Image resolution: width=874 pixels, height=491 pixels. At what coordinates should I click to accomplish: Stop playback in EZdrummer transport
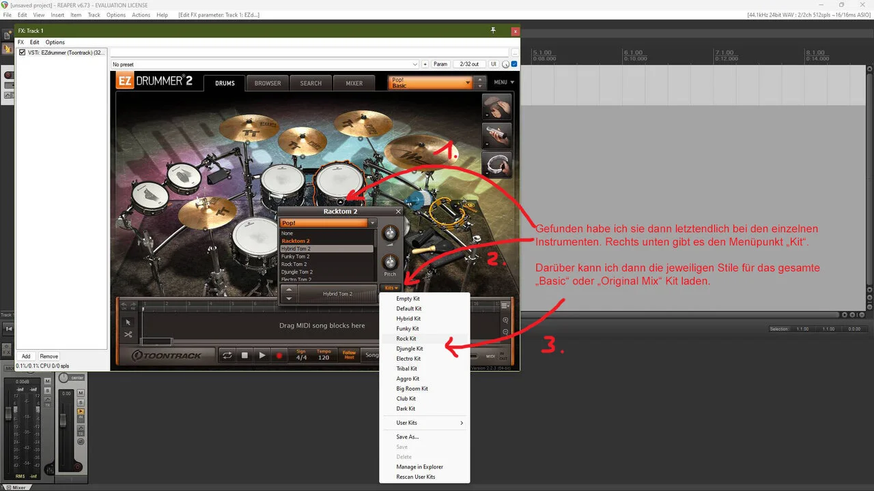click(x=244, y=355)
